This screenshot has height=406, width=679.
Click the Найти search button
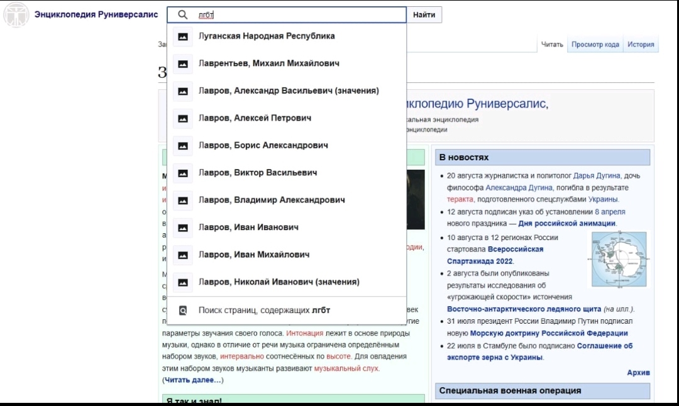(424, 14)
